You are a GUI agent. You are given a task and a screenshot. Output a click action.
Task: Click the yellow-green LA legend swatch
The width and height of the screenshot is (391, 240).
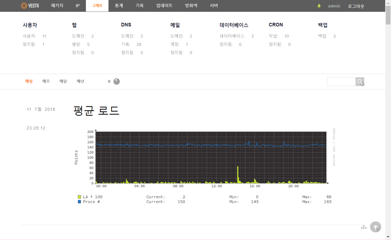click(79, 197)
